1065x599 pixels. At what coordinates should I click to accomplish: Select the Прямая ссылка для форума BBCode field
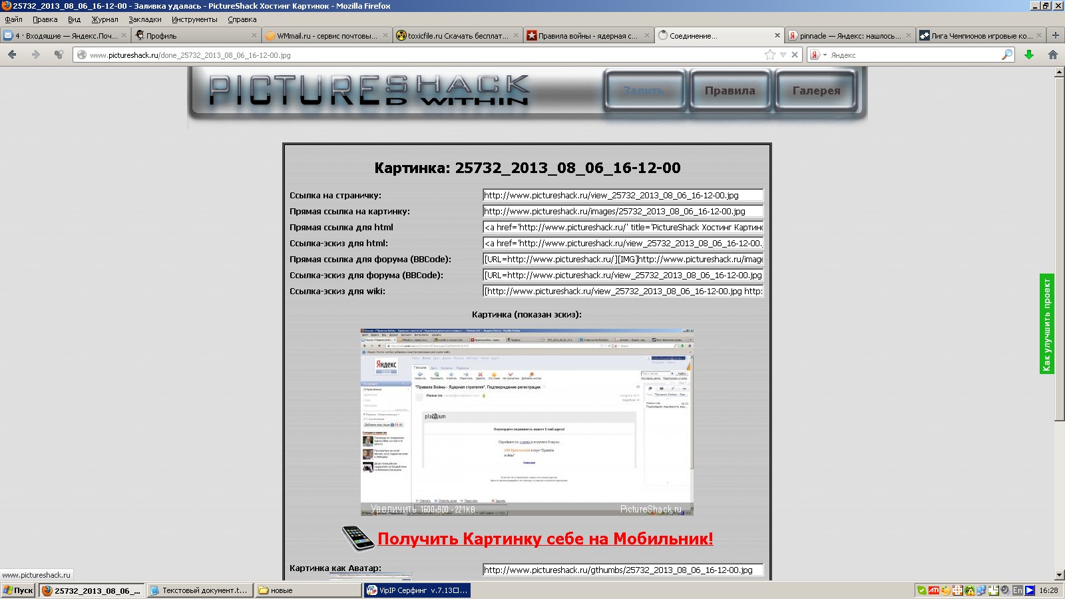pos(622,259)
